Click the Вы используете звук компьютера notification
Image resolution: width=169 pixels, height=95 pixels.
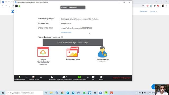click(x=73, y=42)
